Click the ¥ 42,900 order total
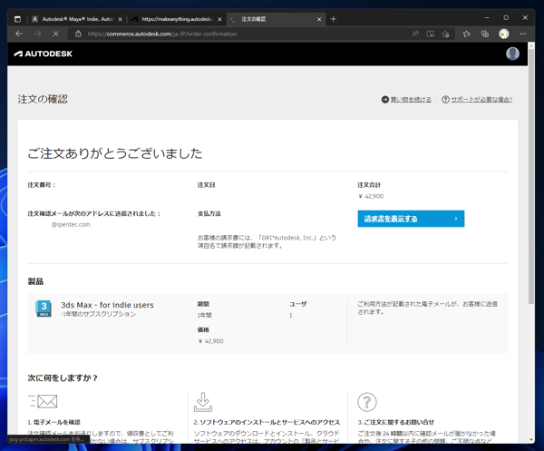 tap(371, 196)
